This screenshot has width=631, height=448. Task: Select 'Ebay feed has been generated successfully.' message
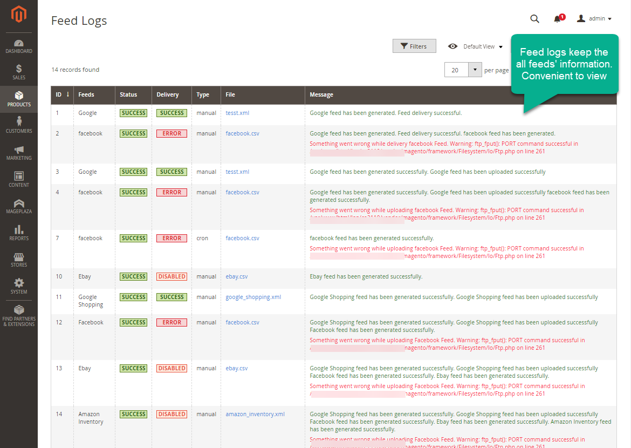click(x=366, y=276)
